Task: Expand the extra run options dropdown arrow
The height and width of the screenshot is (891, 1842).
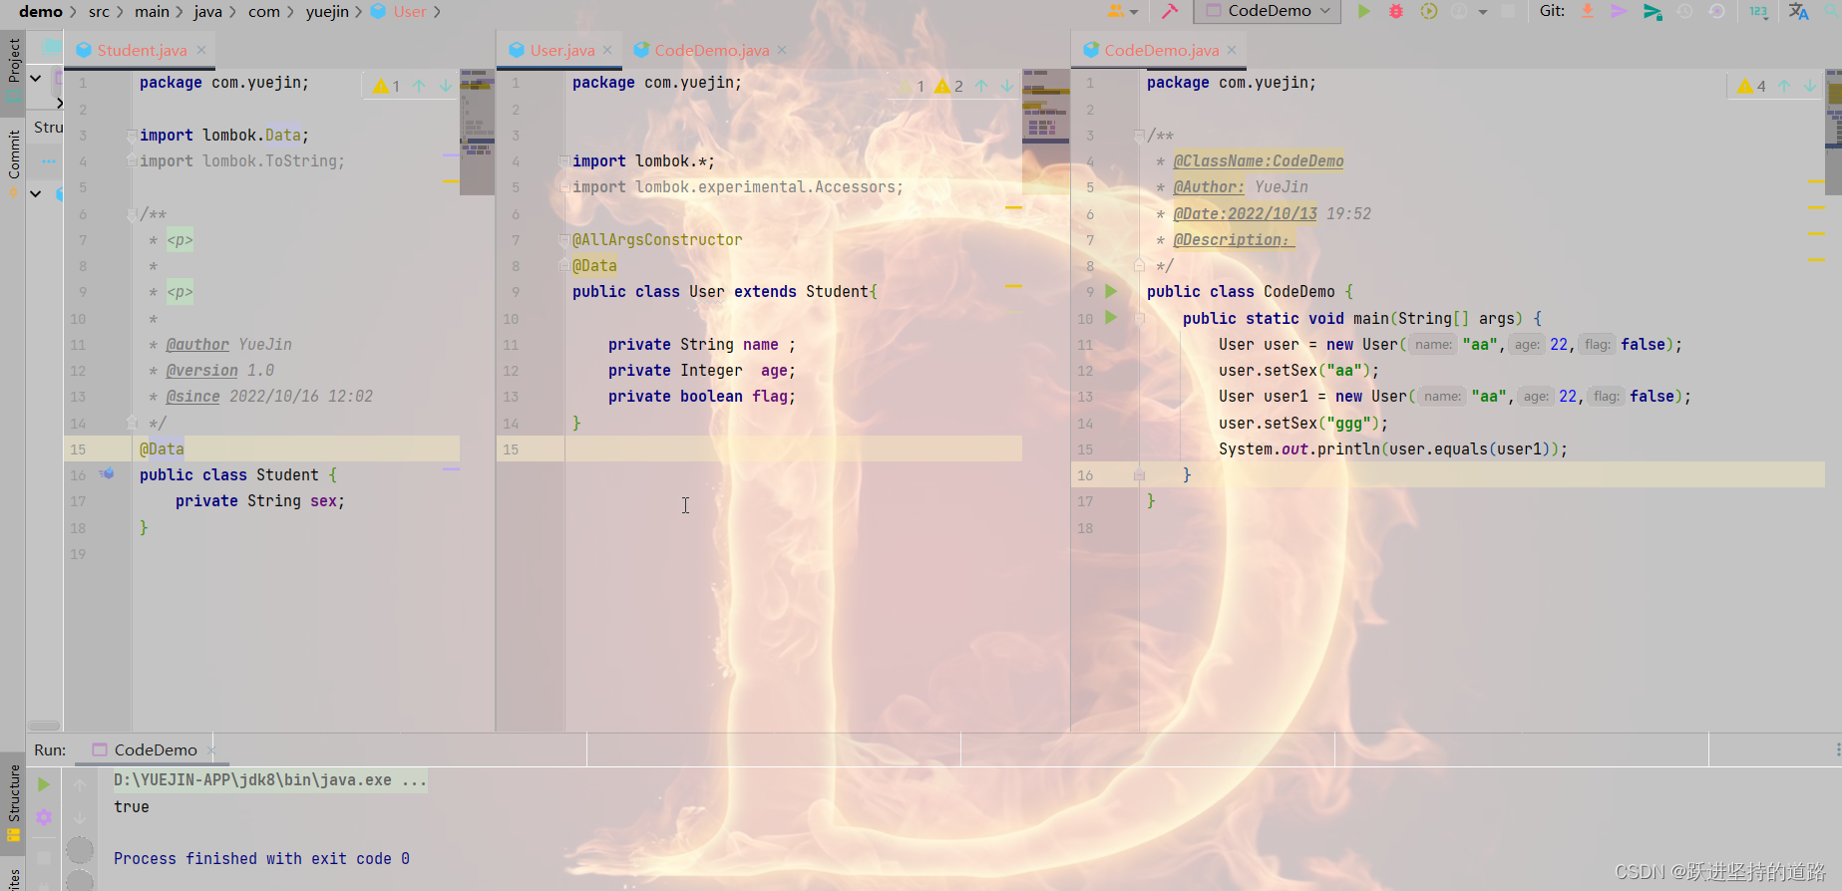Action: coord(1483,12)
